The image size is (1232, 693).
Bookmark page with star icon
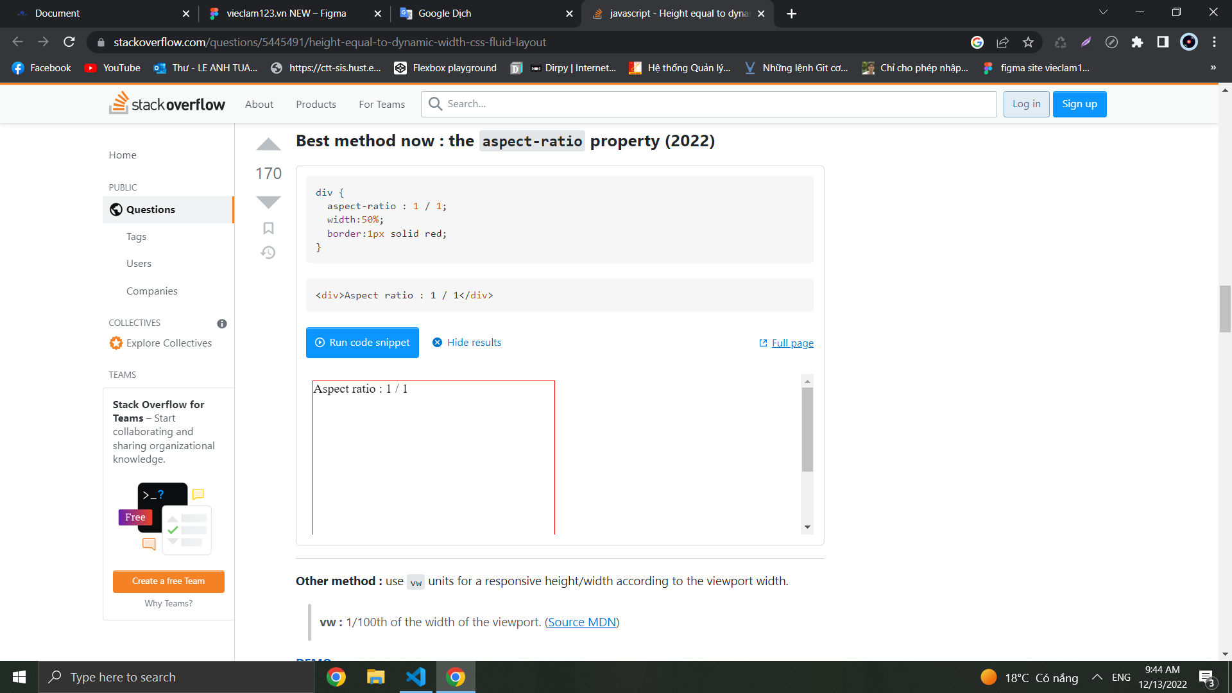[1028, 42]
